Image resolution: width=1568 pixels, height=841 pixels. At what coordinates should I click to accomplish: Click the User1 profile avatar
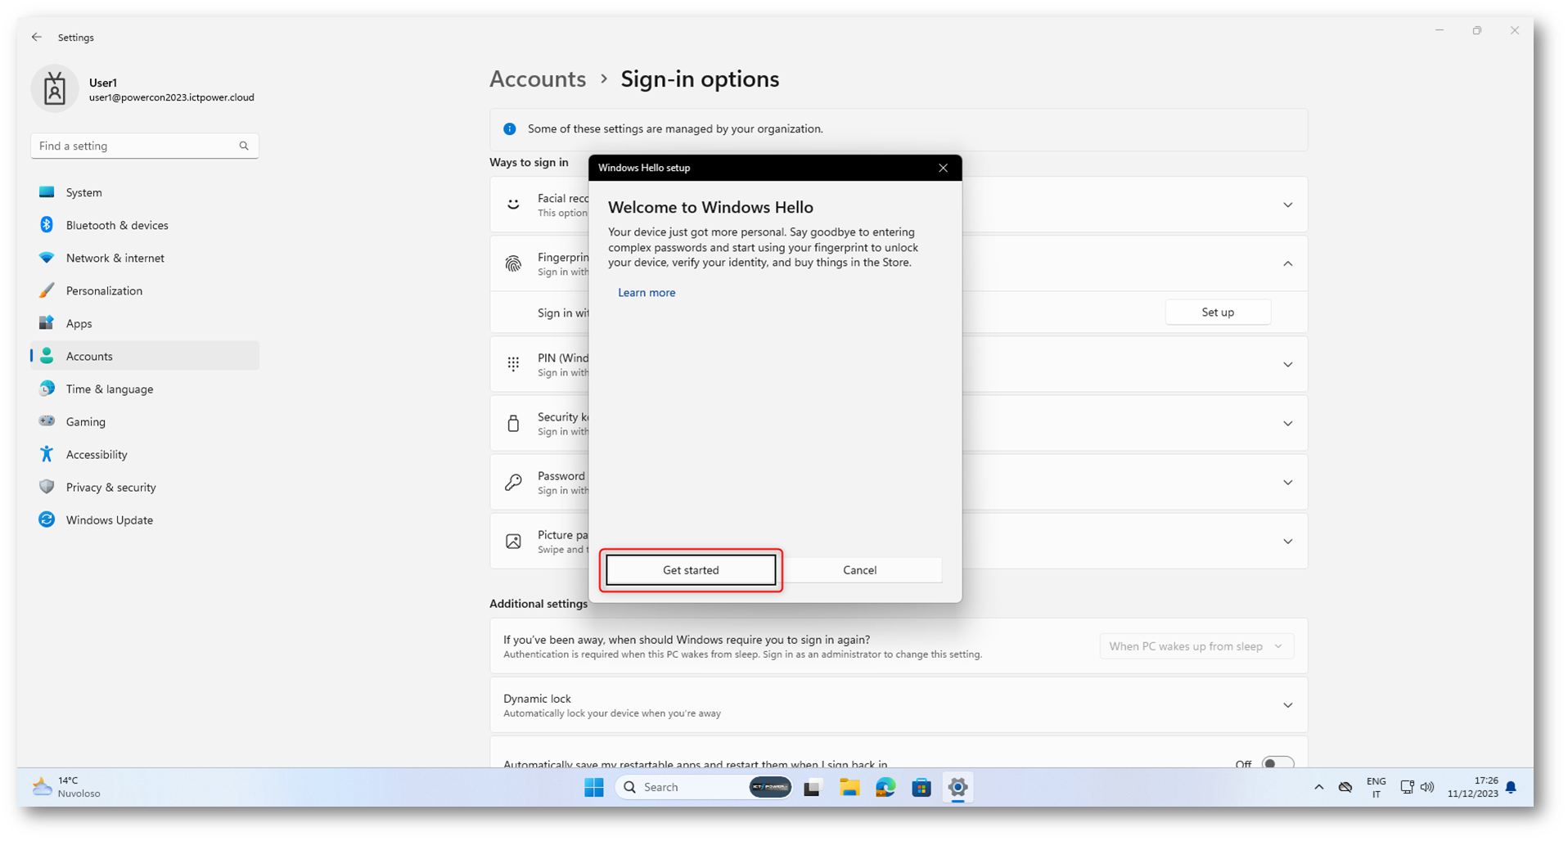coord(55,88)
